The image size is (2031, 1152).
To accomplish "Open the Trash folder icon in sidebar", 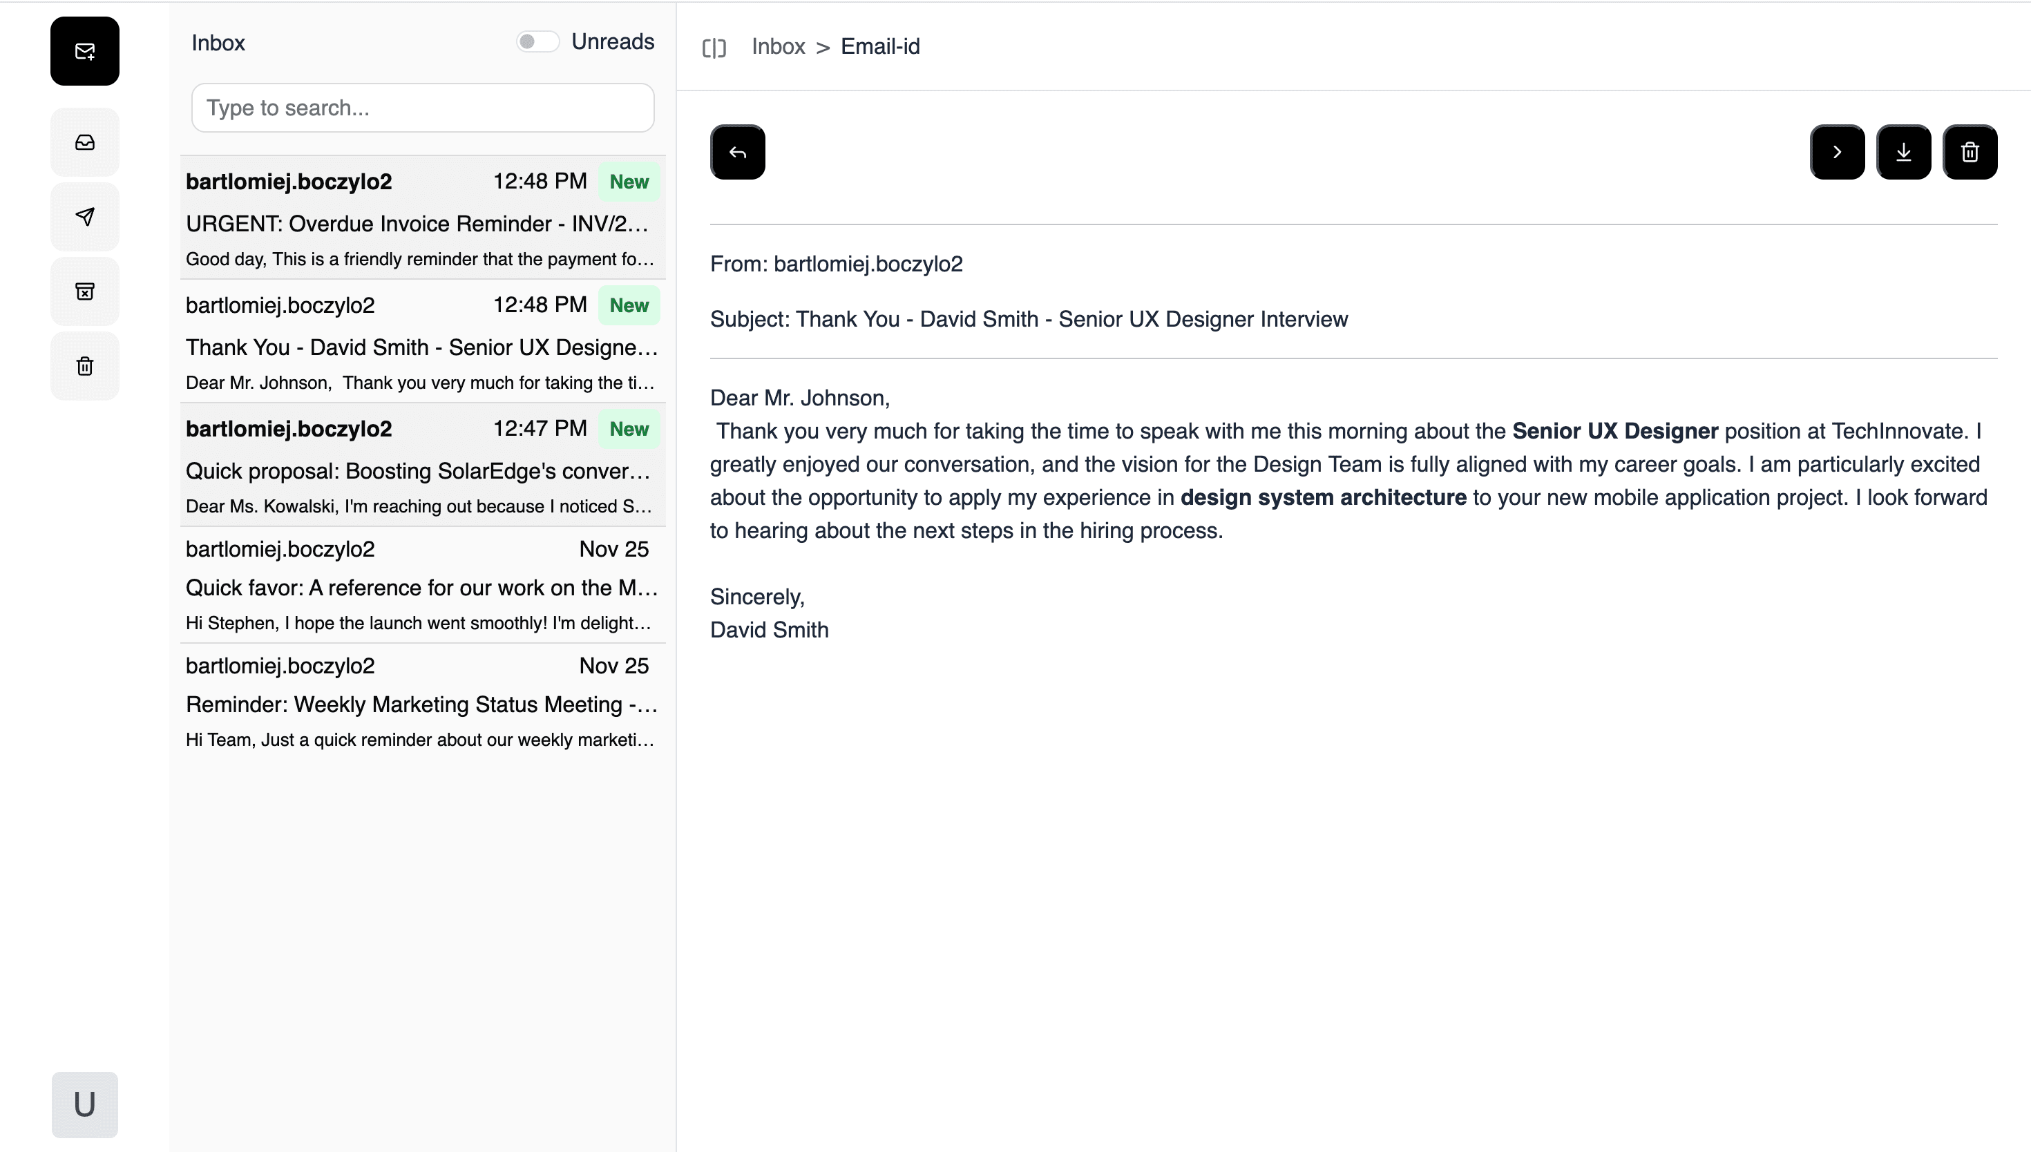I will [84, 365].
